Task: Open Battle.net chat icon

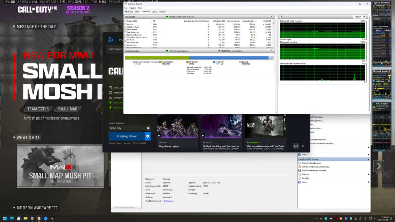Action: tap(296, 146)
